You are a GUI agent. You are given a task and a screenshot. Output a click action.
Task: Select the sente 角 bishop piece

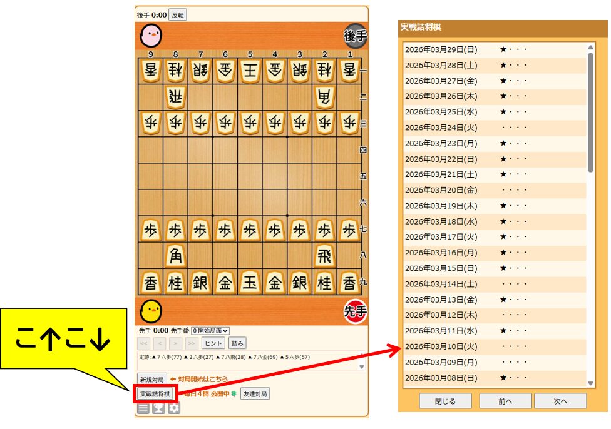[175, 255]
